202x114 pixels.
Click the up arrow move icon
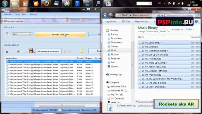pyautogui.click(x=65, y=51)
